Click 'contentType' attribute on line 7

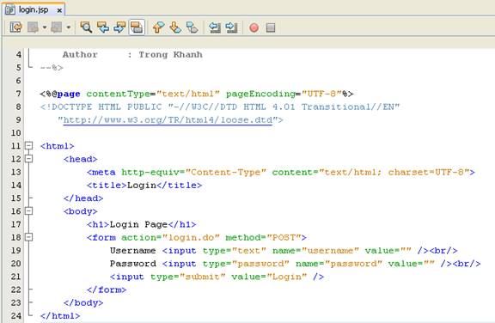(x=118, y=94)
